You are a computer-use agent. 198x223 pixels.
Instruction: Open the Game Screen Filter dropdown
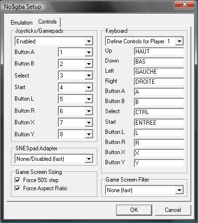click(x=145, y=190)
